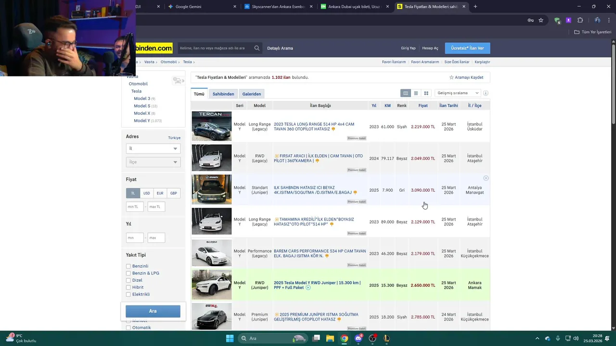Check the Dizel fuel type checkbox
The width and height of the screenshot is (616, 346).
coord(128,280)
